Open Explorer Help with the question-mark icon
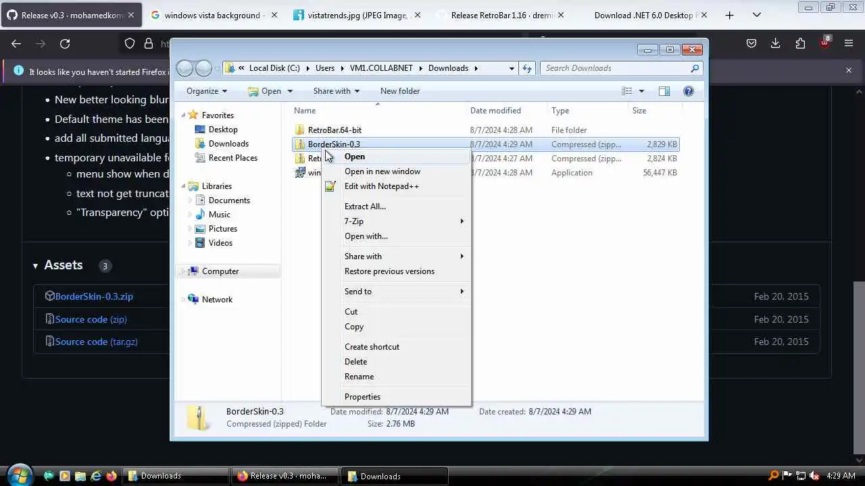This screenshot has height=486, width=865. click(688, 91)
